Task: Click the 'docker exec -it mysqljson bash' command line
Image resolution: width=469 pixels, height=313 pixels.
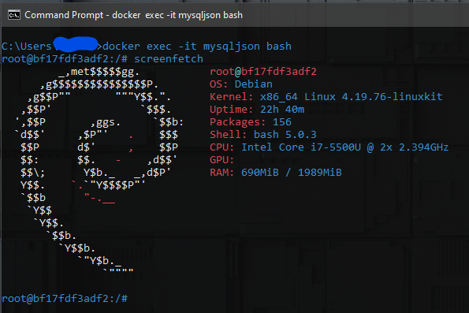Action: point(196,47)
